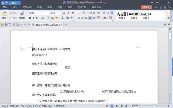Switch to the 审阅 tab
The image size is (173, 108).
point(50,7)
